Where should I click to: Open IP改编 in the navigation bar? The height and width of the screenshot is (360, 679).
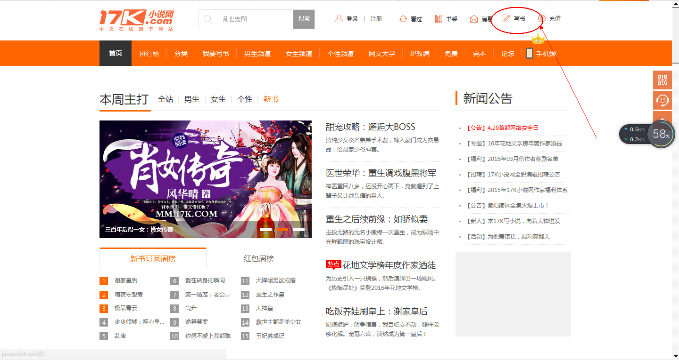pyautogui.click(x=420, y=54)
